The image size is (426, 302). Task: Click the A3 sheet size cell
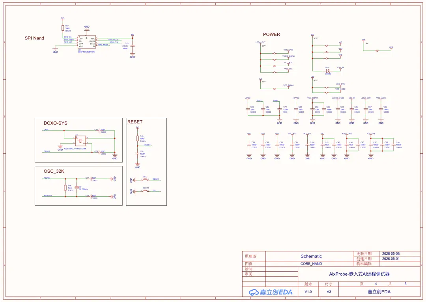click(329, 292)
